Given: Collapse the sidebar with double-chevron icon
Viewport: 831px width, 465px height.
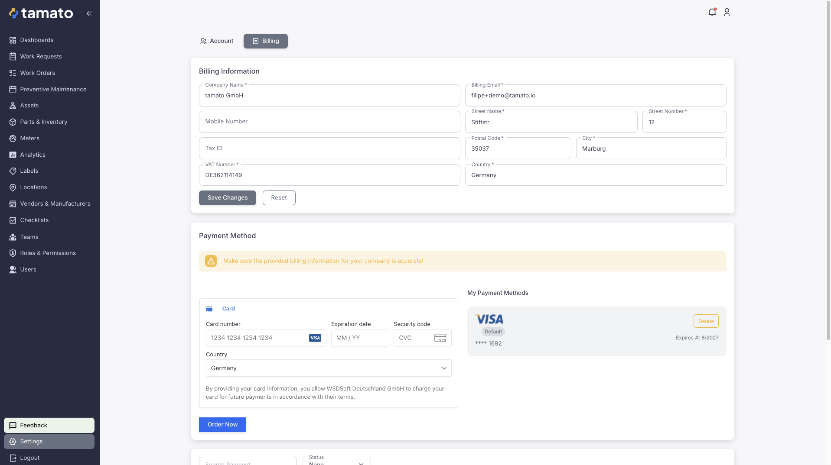Looking at the screenshot, I should click(89, 13).
